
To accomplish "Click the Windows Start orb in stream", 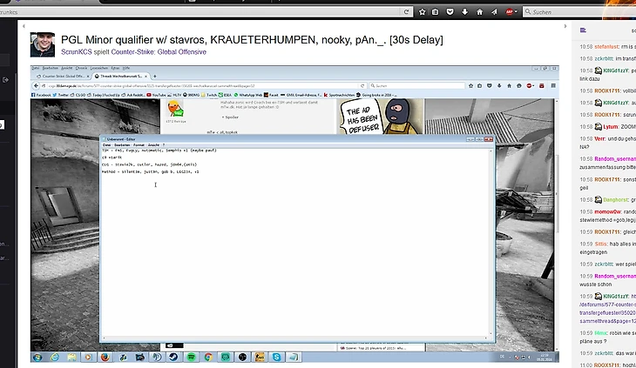I will (37, 357).
